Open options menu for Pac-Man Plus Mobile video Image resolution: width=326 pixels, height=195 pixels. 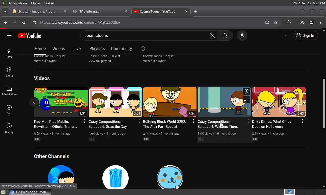pyautogui.click(x=85, y=121)
